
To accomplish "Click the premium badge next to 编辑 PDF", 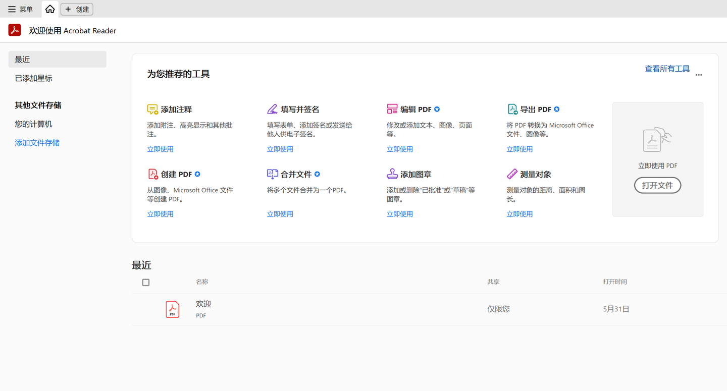I will pyautogui.click(x=437, y=109).
